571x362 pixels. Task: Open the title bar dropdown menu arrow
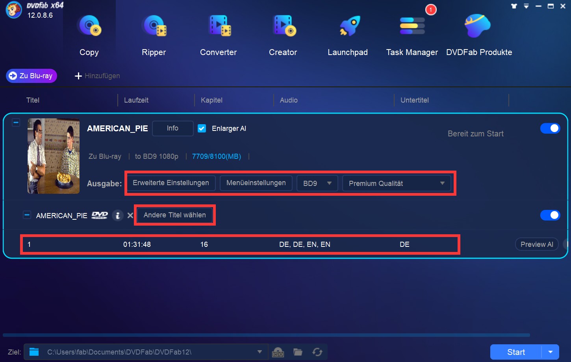point(526,6)
